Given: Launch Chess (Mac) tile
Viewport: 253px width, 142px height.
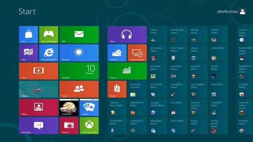Looking at the screenshot, I should (x=157, y=35).
